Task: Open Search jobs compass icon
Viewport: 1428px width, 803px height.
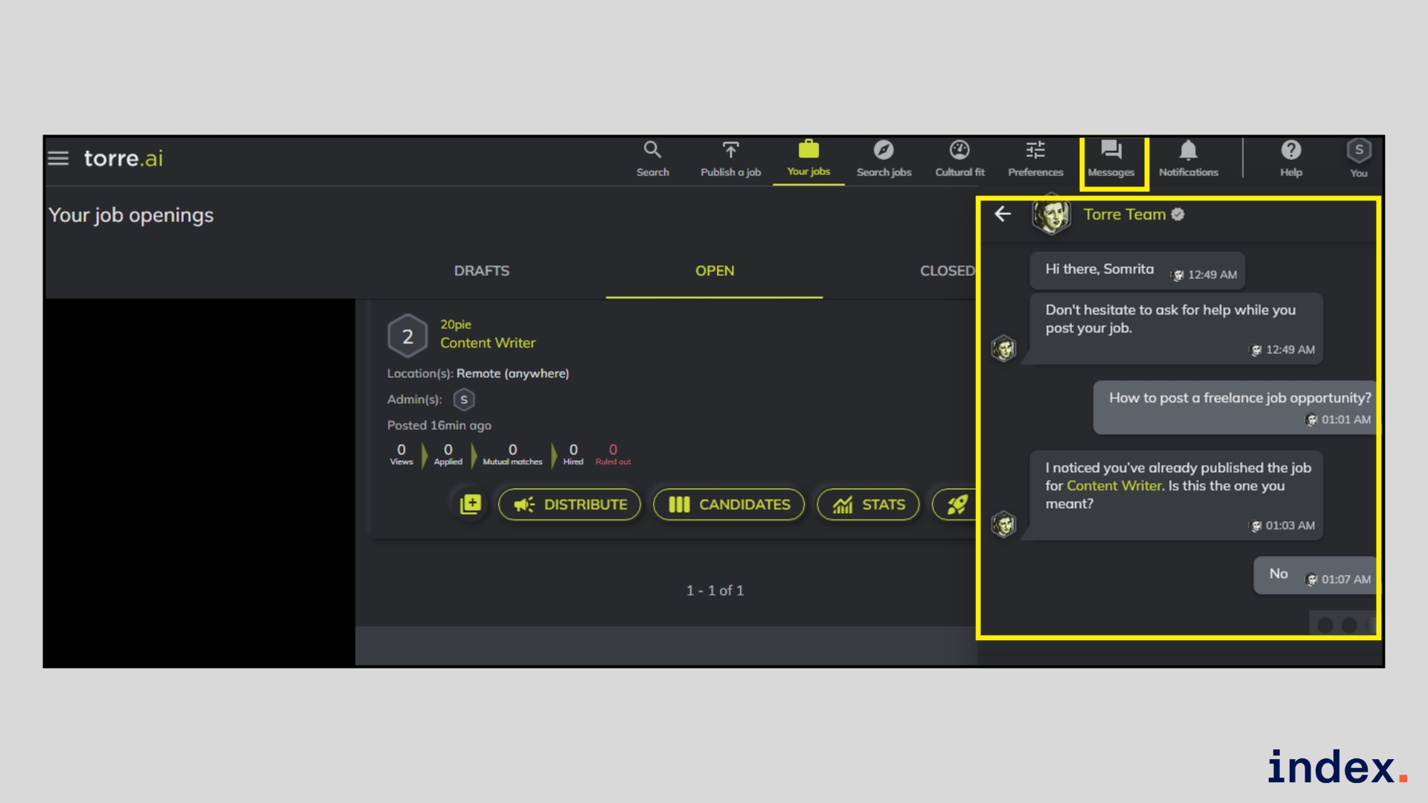Action: 884,150
